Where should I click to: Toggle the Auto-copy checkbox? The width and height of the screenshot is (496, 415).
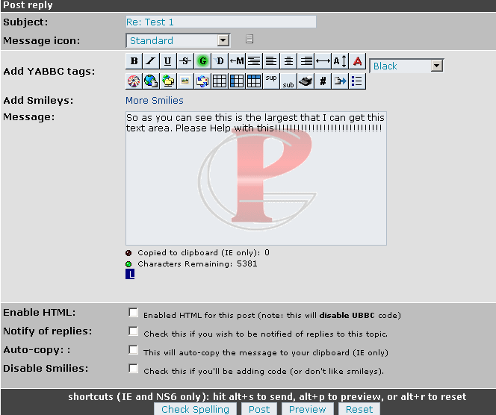pyautogui.click(x=134, y=350)
